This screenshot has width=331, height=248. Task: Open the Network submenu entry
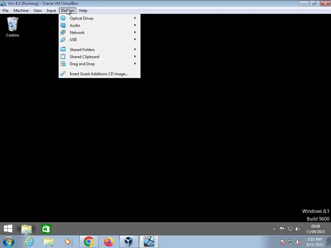[100, 33]
